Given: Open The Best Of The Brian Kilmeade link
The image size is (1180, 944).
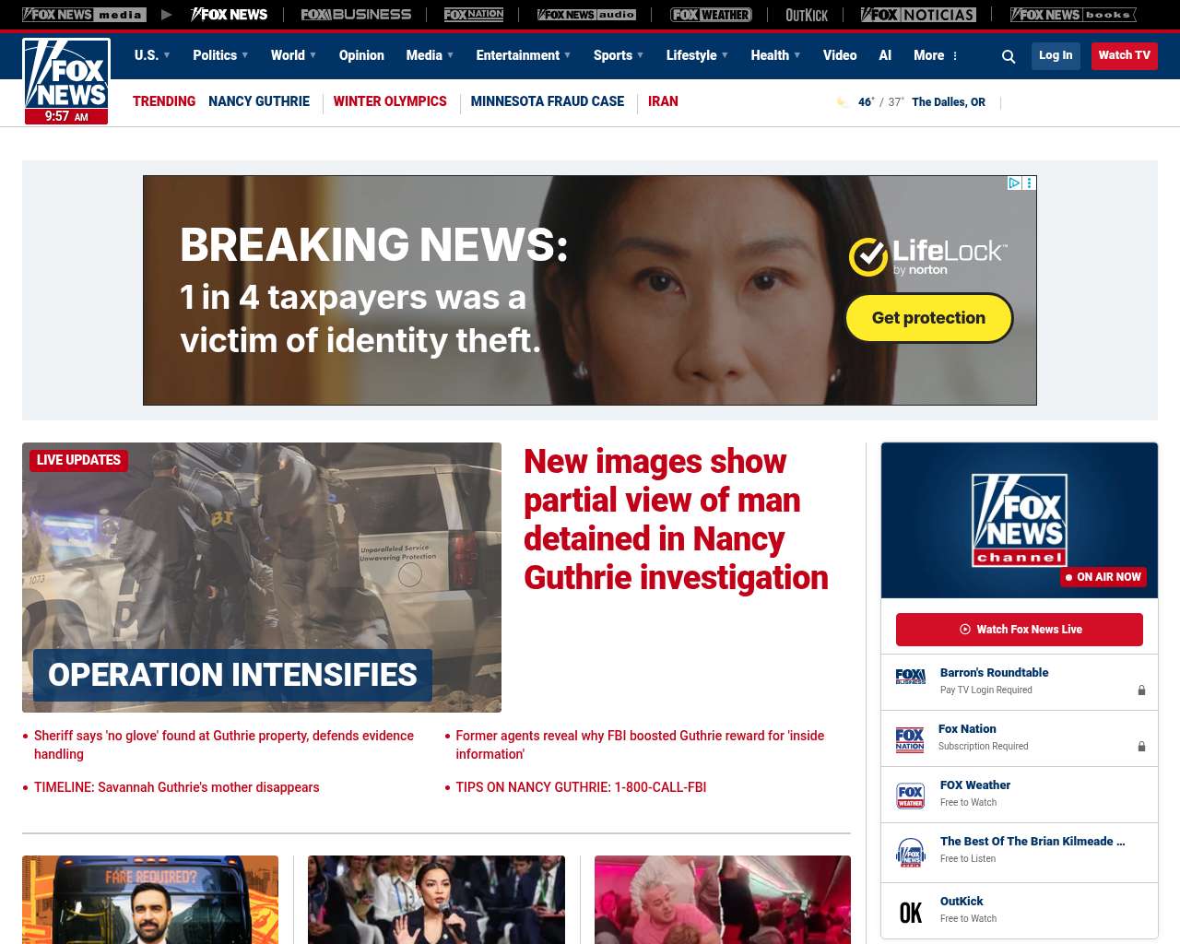Looking at the screenshot, I should (x=1032, y=842).
